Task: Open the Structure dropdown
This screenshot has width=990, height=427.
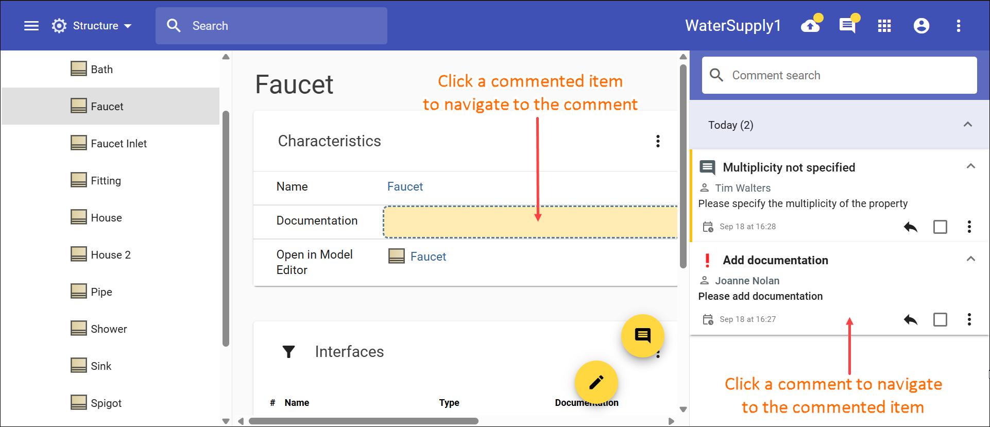Action: 93,26
